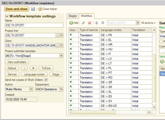Toggle auto switch for DE -> PL row

click(x=71, y=68)
